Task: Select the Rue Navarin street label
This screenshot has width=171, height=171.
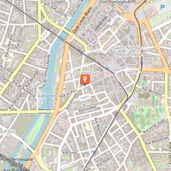Action: click(105, 161)
